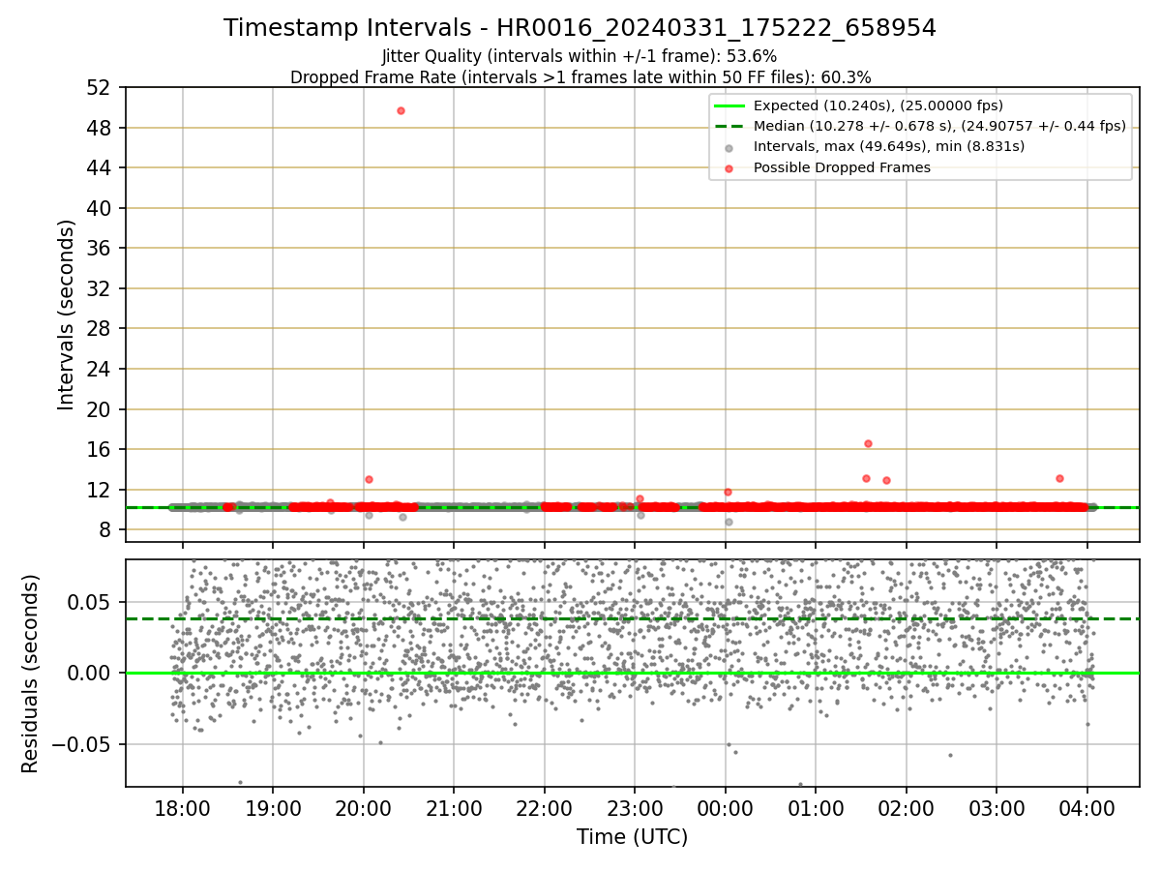Click the outlier point near 49.6 seconds

coord(401,110)
